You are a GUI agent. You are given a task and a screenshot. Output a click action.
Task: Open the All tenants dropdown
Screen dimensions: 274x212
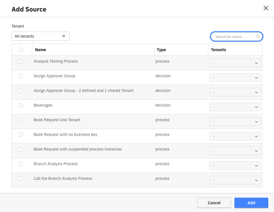pos(40,36)
